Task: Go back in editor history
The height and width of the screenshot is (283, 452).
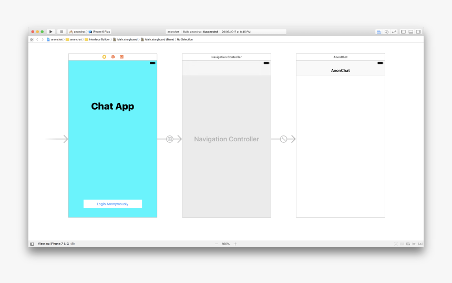Action: pos(37,39)
